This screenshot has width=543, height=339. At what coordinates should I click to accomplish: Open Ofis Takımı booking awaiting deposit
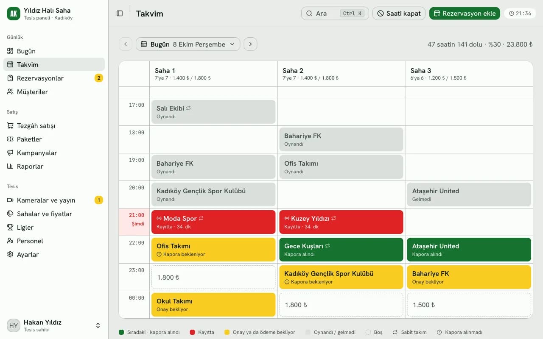[213, 250]
